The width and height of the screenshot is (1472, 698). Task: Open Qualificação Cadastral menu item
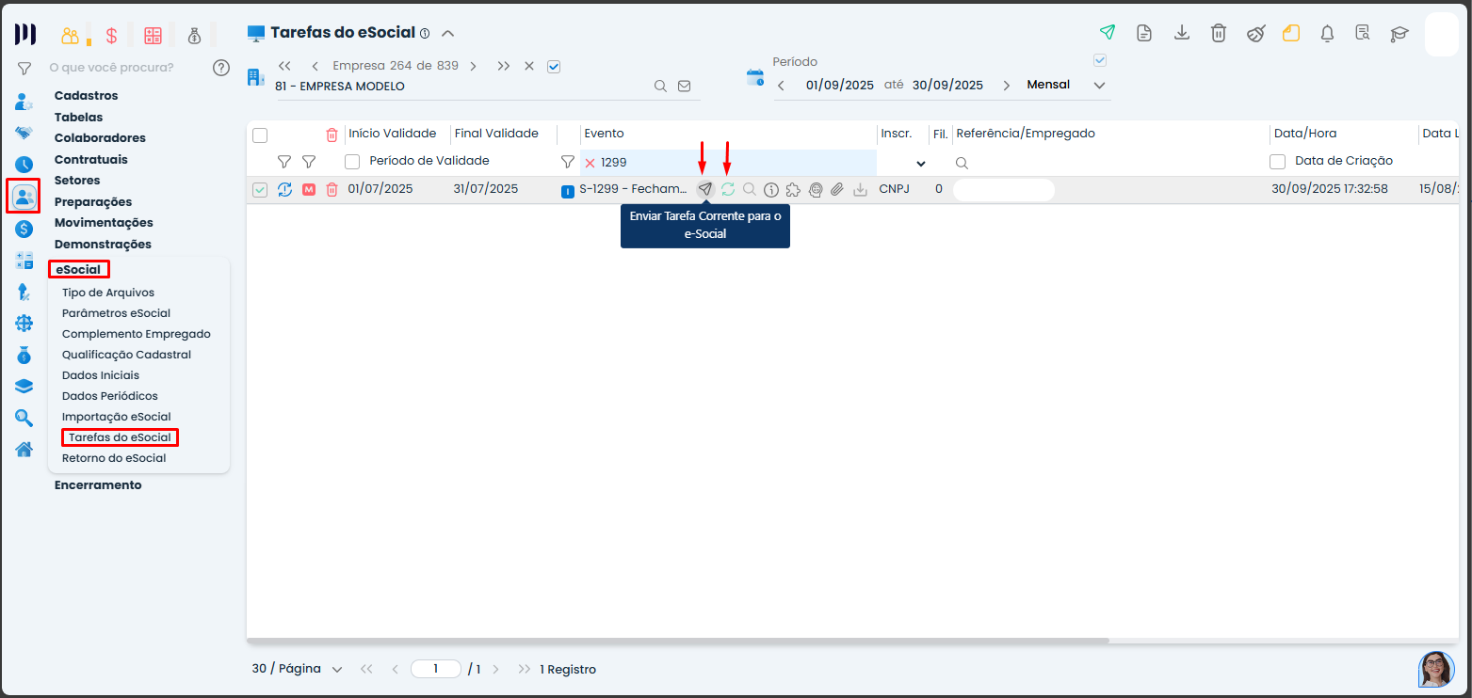[x=127, y=355]
